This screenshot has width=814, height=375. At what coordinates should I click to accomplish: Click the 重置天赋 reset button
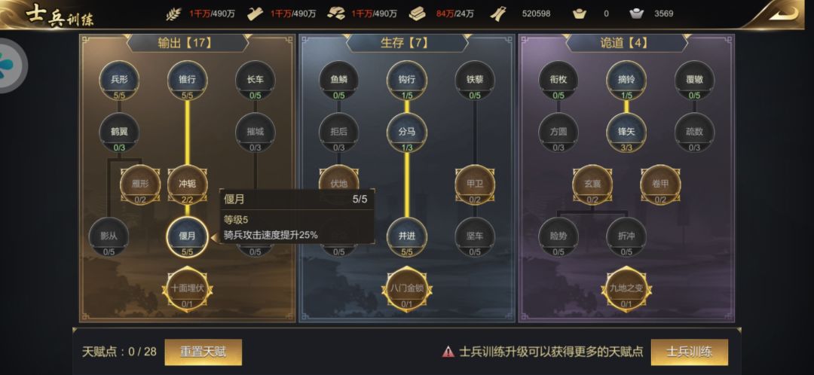coord(203,352)
